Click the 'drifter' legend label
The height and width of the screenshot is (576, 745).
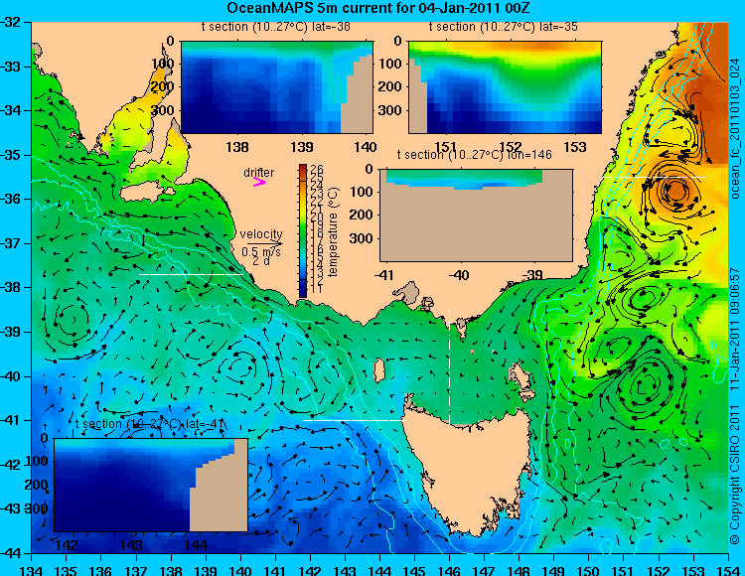click(x=258, y=173)
